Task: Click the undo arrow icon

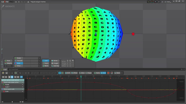Action: [x=22, y=2]
